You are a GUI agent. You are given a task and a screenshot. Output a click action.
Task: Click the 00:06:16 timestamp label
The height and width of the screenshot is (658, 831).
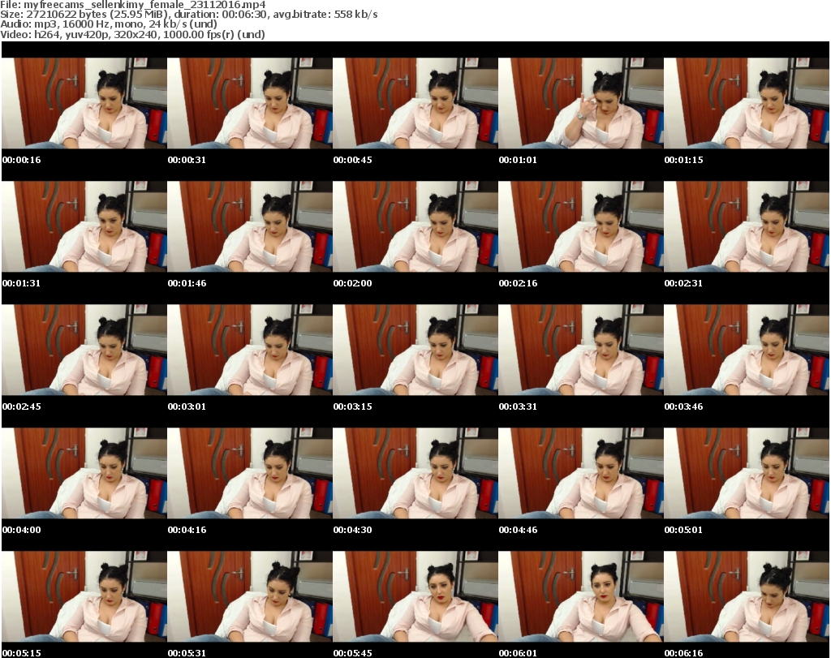coord(683,653)
